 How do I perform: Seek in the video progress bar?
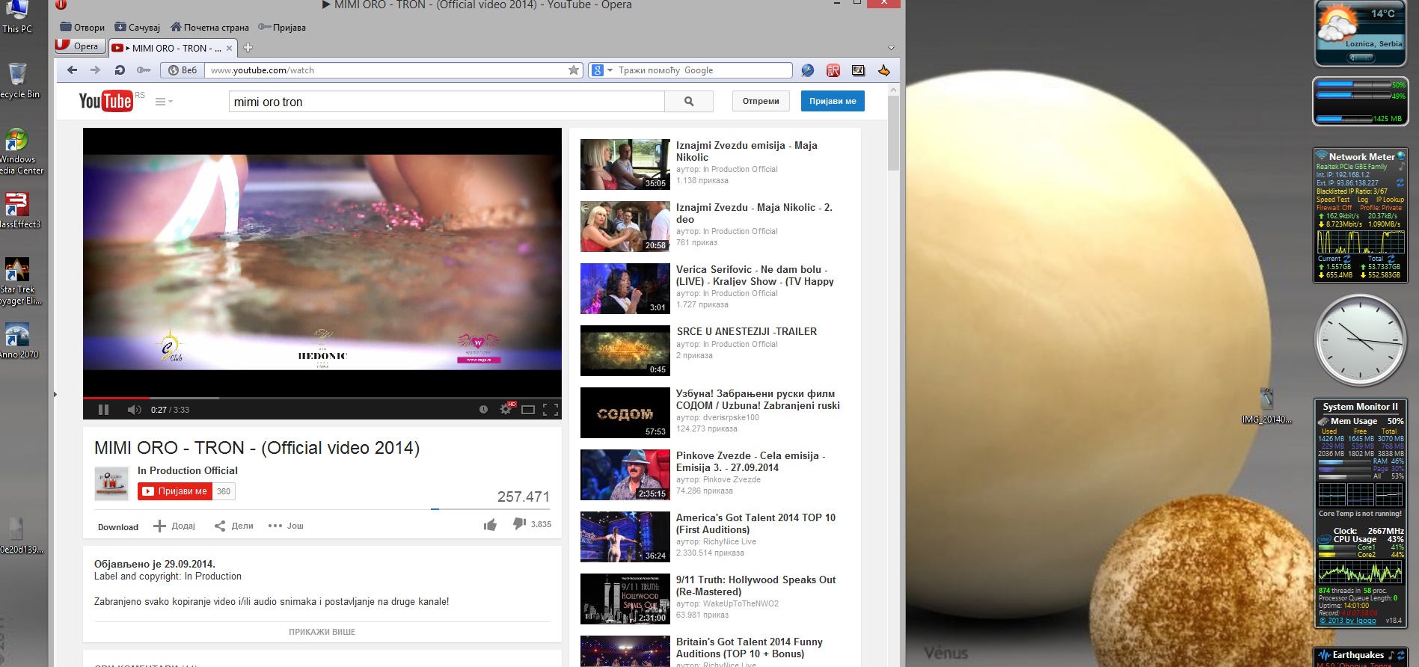click(x=322, y=398)
